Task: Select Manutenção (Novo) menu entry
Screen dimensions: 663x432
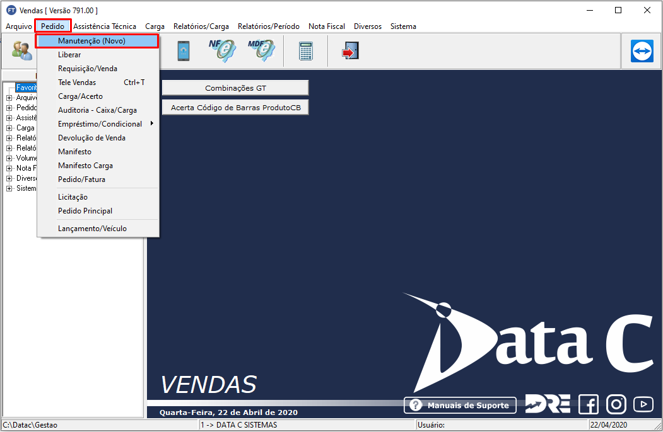Action: pyautogui.click(x=98, y=41)
